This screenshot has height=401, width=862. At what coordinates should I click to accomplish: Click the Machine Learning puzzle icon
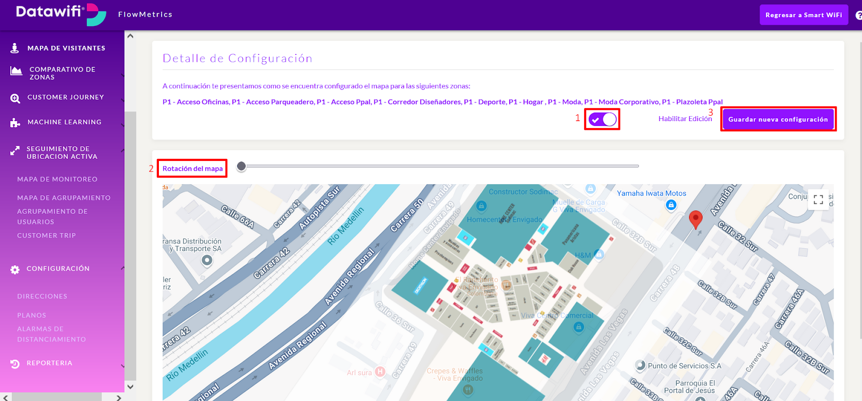(15, 123)
